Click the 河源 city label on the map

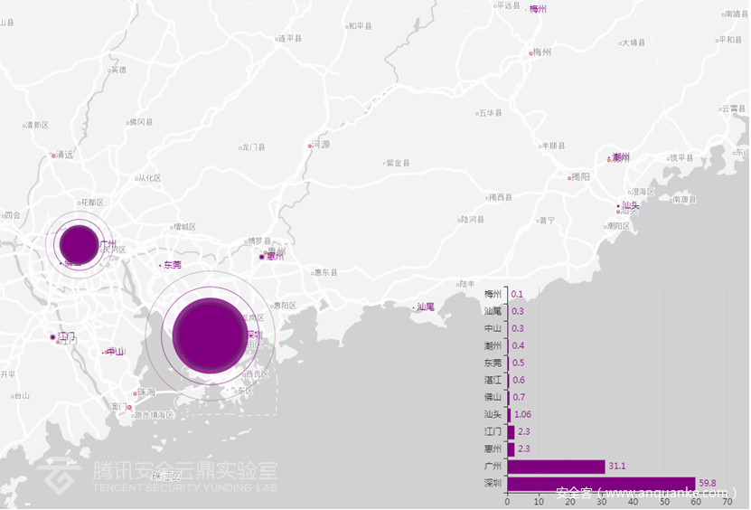pyautogui.click(x=320, y=145)
